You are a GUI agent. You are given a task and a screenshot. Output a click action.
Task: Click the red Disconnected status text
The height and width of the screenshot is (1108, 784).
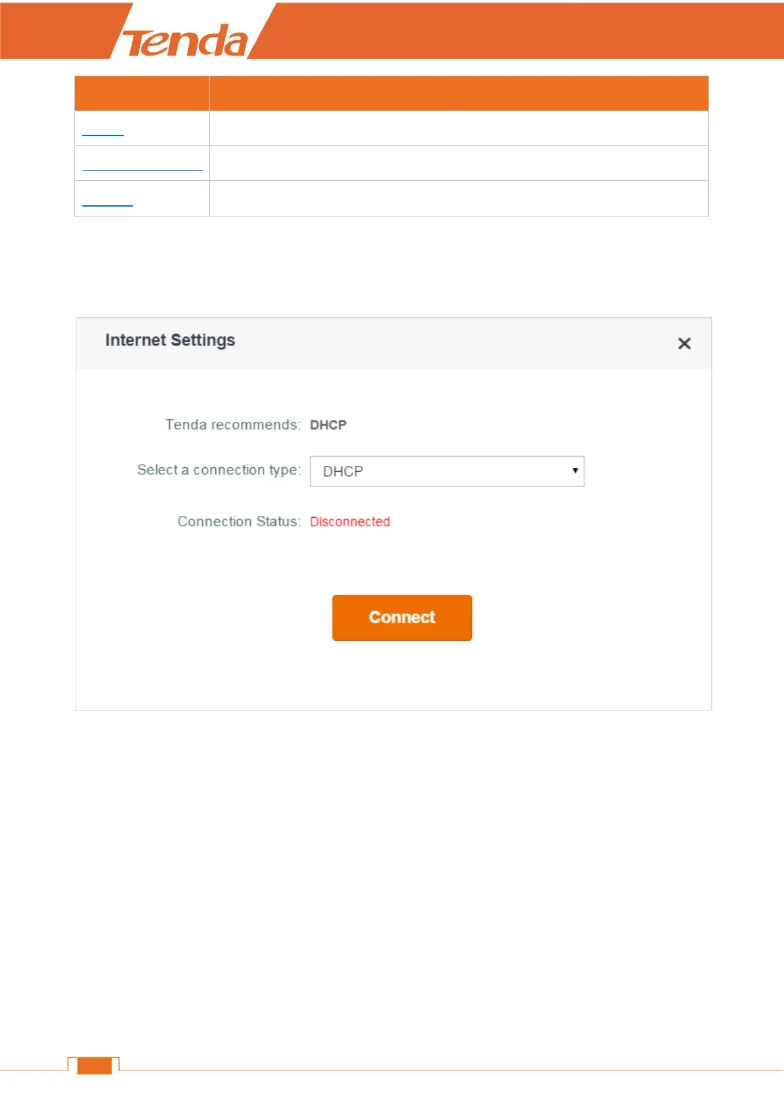tap(350, 522)
